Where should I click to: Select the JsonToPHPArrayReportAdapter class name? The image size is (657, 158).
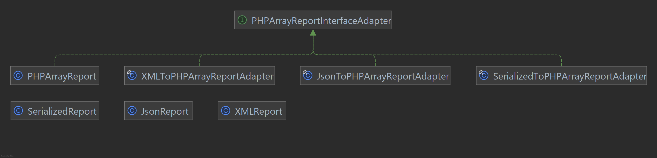pyautogui.click(x=383, y=76)
